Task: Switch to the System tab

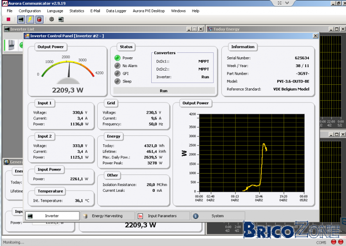Action: 218,216
